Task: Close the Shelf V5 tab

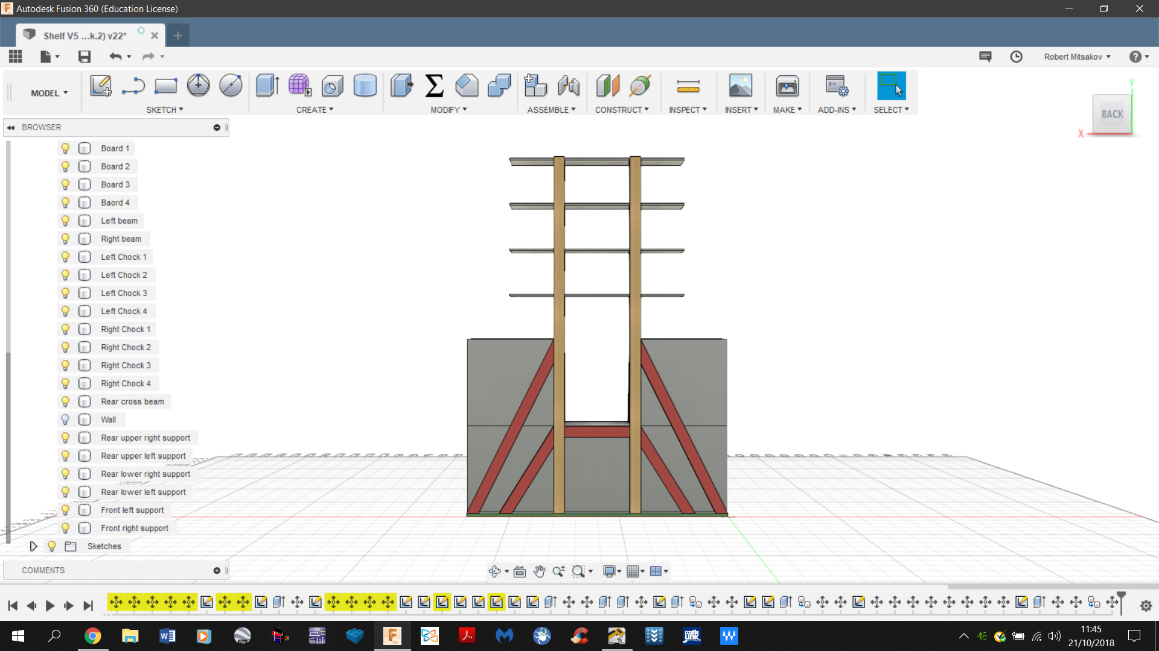Action: [x=155, y=36]
